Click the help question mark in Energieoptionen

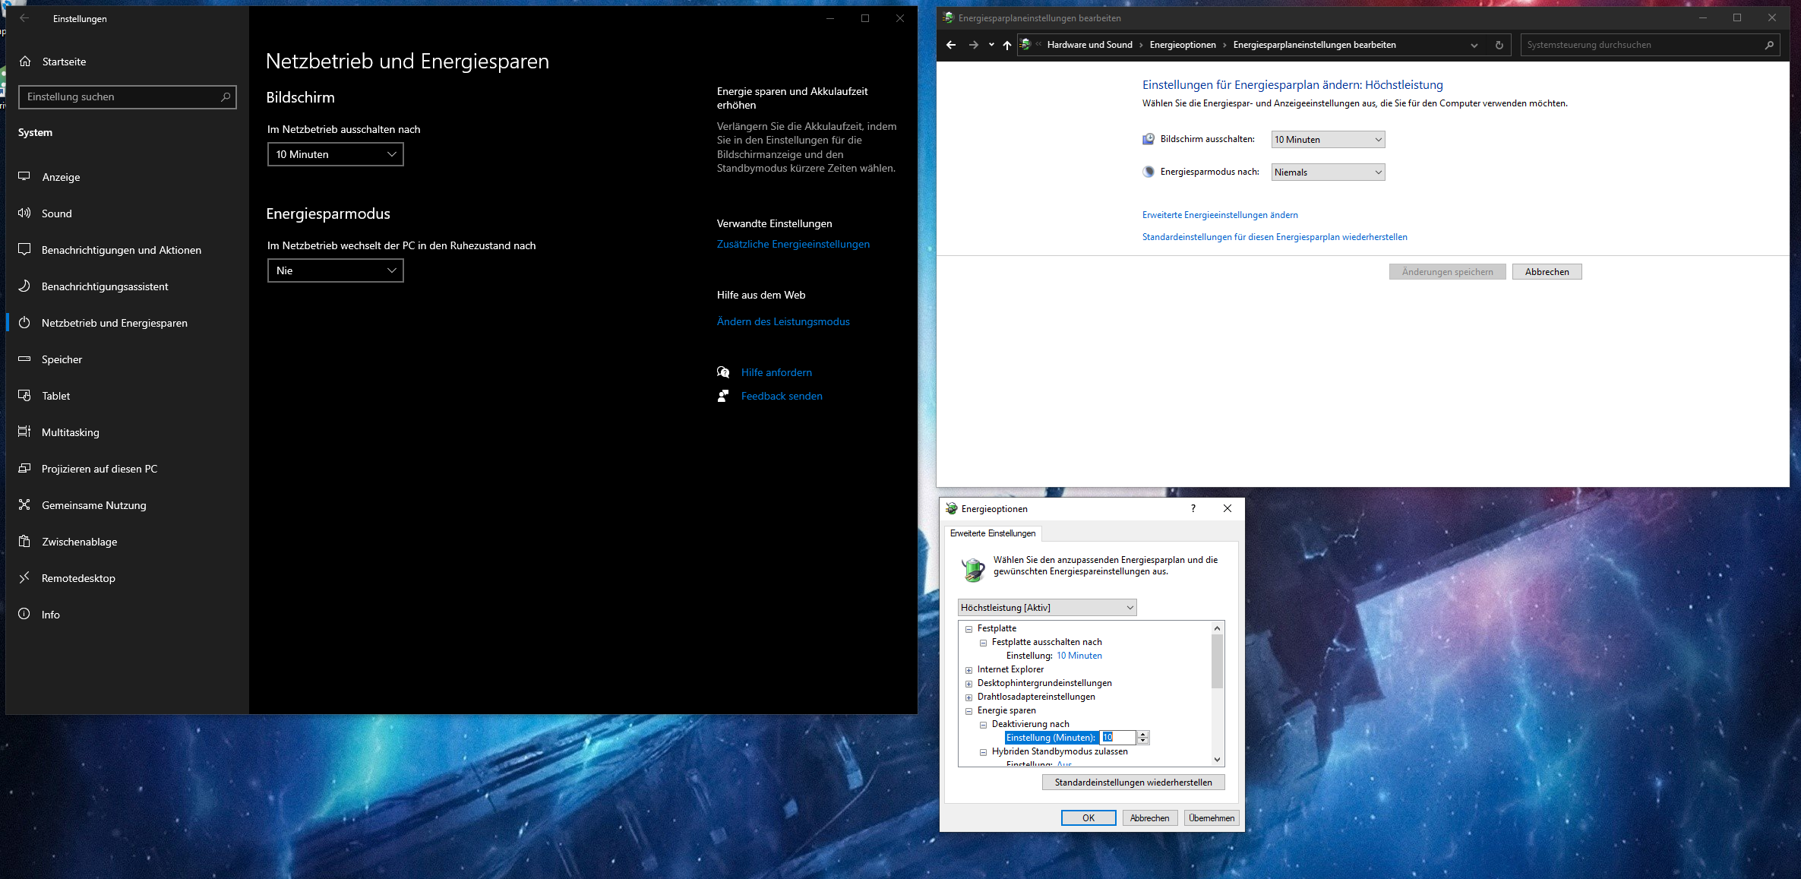click(1193, 508)
